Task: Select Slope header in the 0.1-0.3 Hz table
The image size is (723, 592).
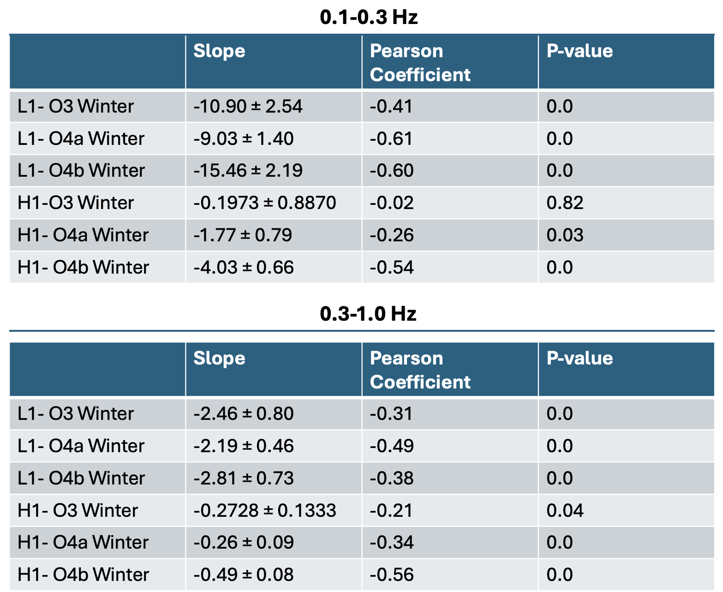Action: tap(219, 51)
